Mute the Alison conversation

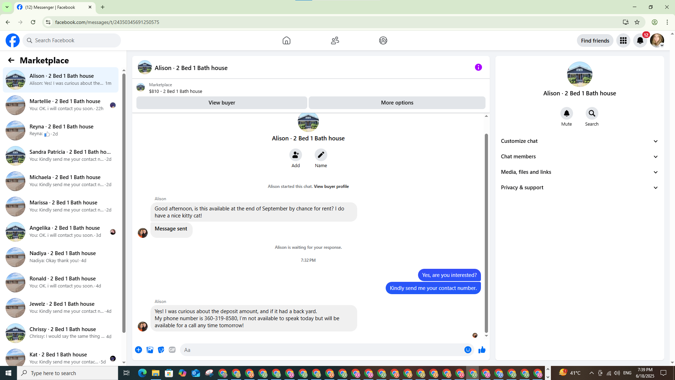coord(567,113)
